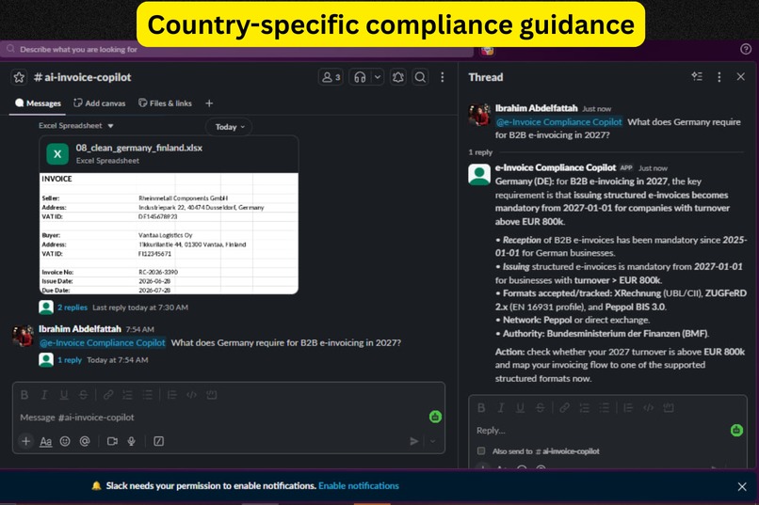Send the channel message with arrow button

point(413,441)
